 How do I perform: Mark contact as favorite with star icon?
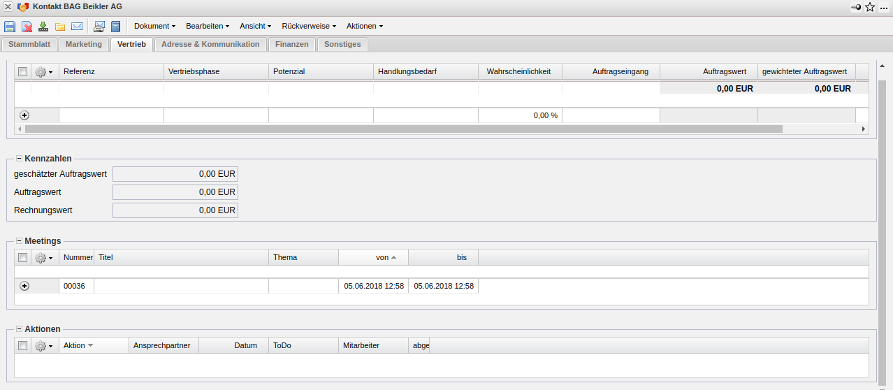coord(870,7)
